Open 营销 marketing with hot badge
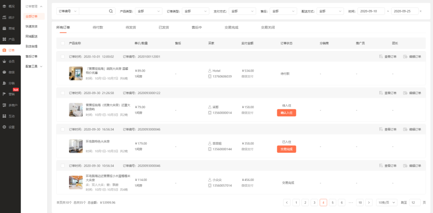Viewport: 433px width, 213px height. 4,94
